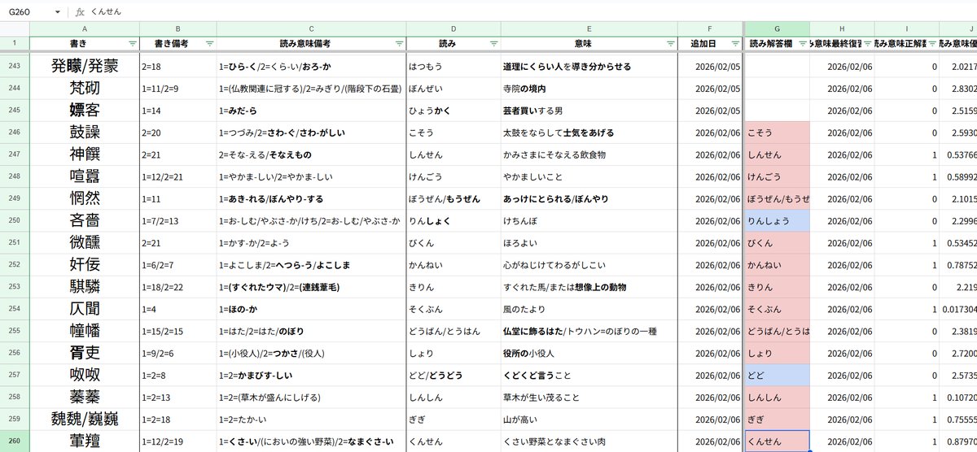Select column F header
The width and height of the screenshot is (977, 452).
click(x=709, y=28)
